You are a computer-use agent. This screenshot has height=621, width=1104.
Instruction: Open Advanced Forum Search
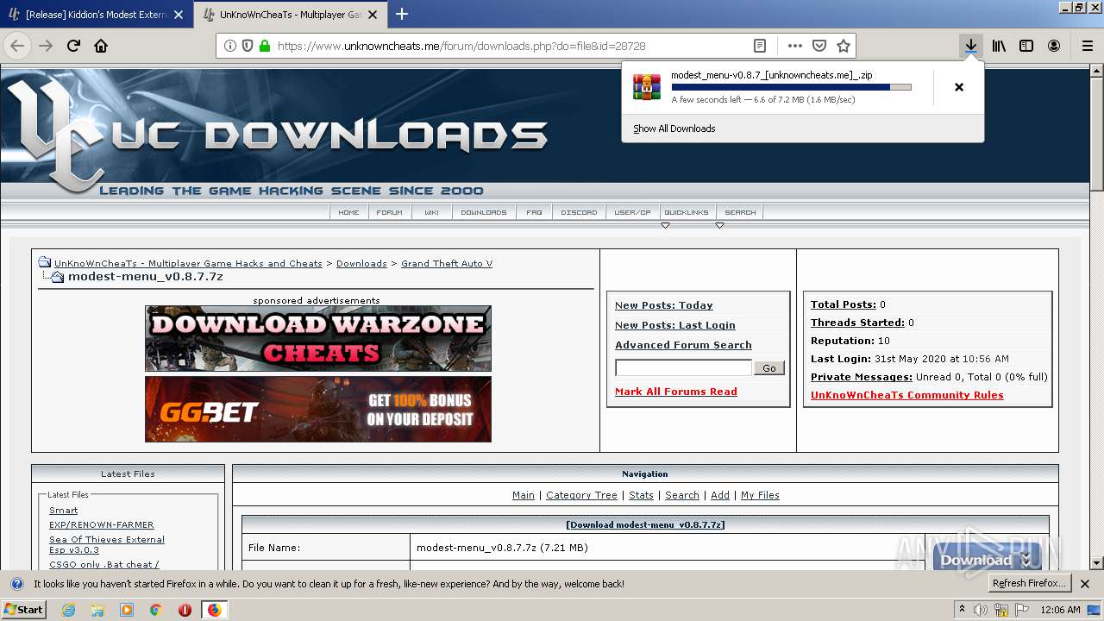coord(683,345)
